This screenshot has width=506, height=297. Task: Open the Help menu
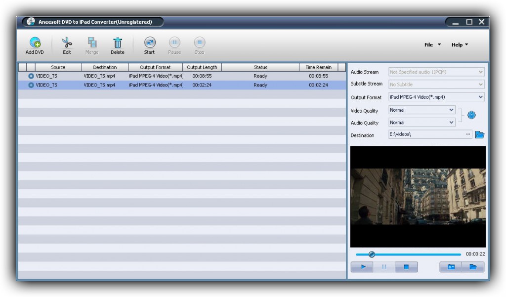pyautogui.click(x=460, y=45)
